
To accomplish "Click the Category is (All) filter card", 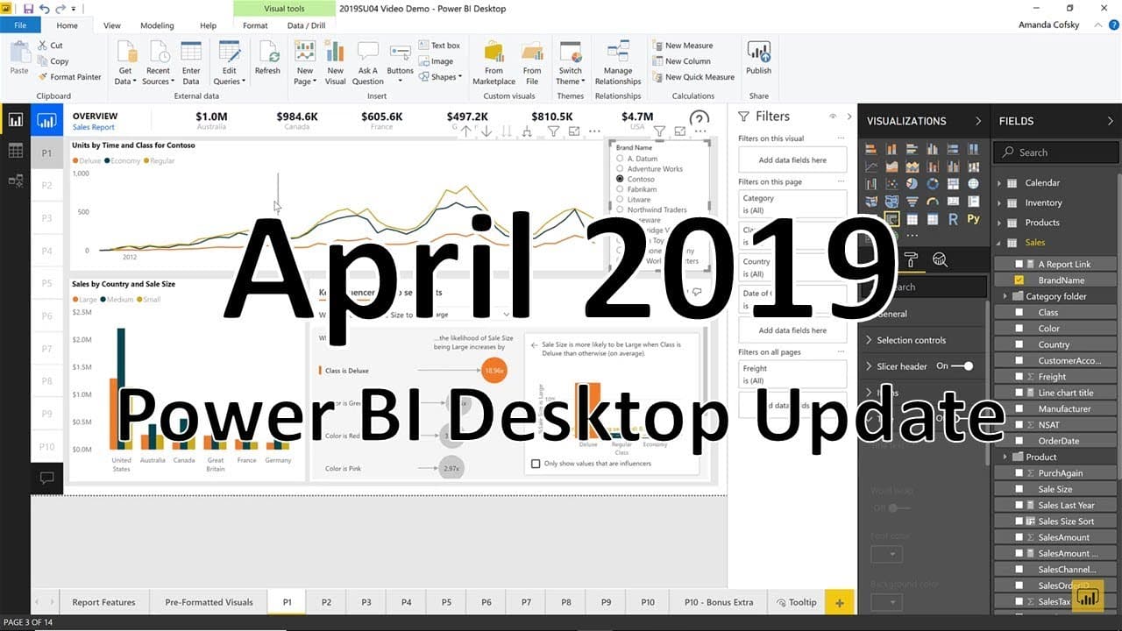I will (x=792, y=204).
